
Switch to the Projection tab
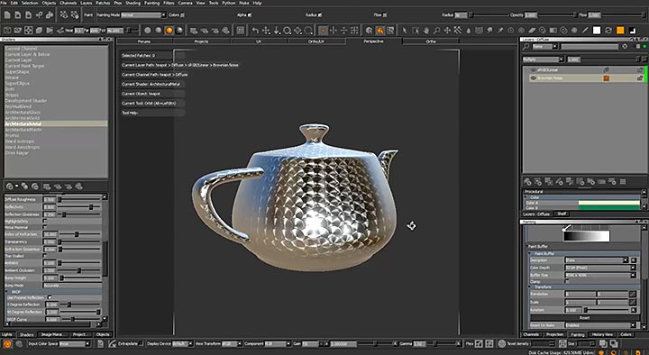(x=554, y=334)
